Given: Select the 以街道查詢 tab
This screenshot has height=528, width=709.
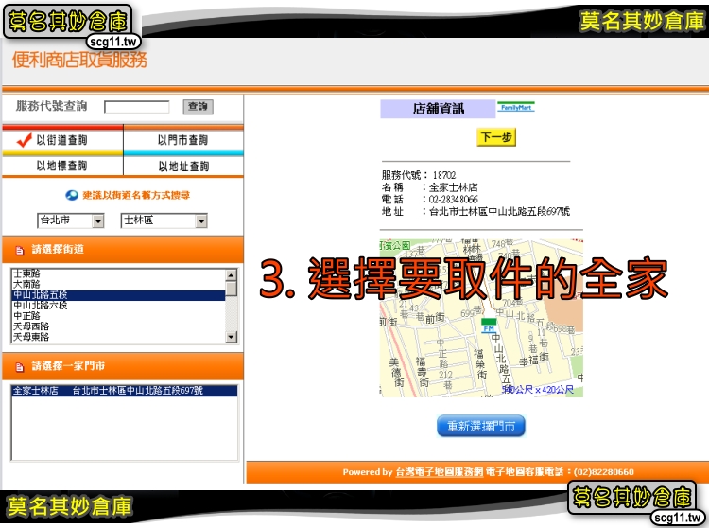Looking at the screenshot, I should click(62, 140).
